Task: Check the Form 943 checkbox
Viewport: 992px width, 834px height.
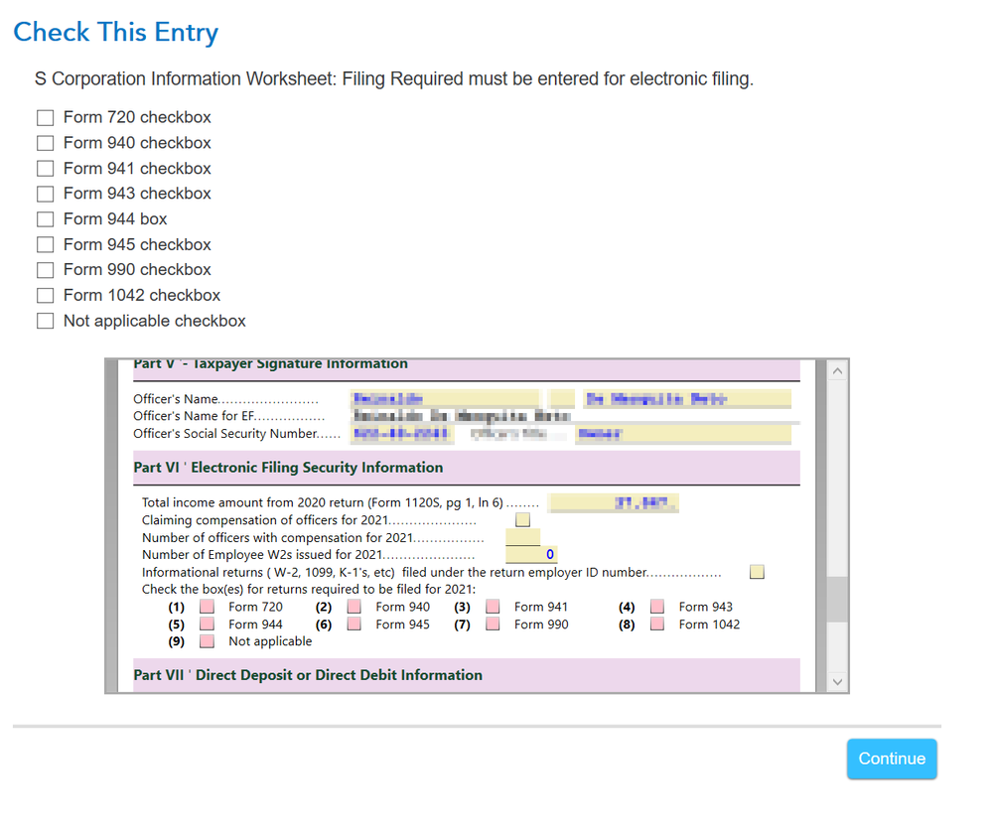Action: pyautogui.click(x=45, y=194)
